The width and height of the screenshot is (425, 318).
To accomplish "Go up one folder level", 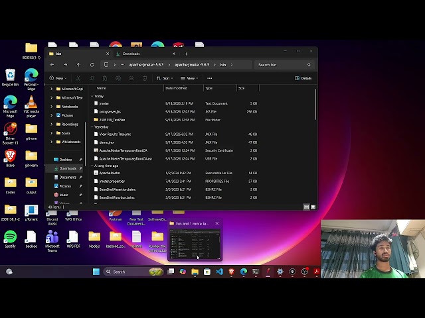I will (78, 65).
